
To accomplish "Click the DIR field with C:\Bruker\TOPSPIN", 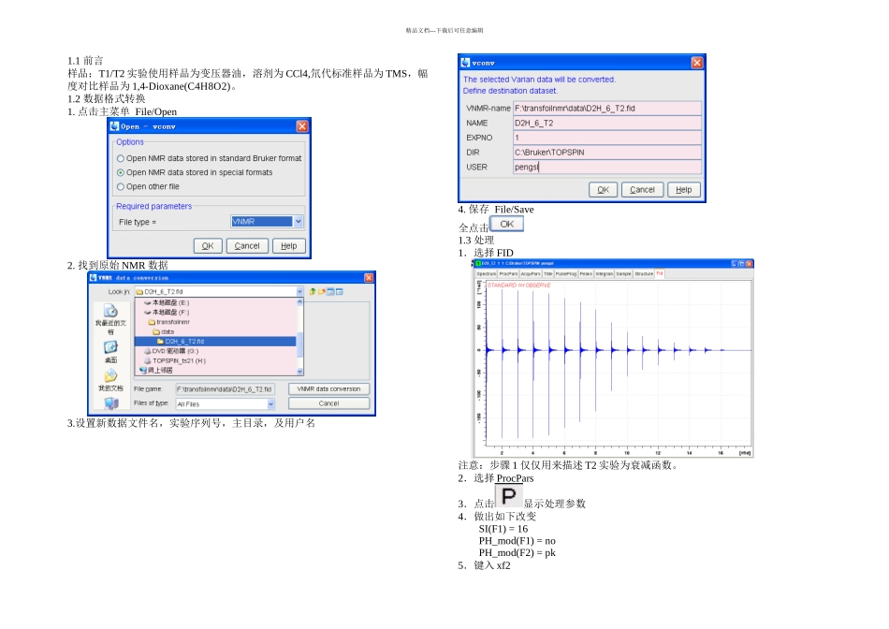I will 607,152.
